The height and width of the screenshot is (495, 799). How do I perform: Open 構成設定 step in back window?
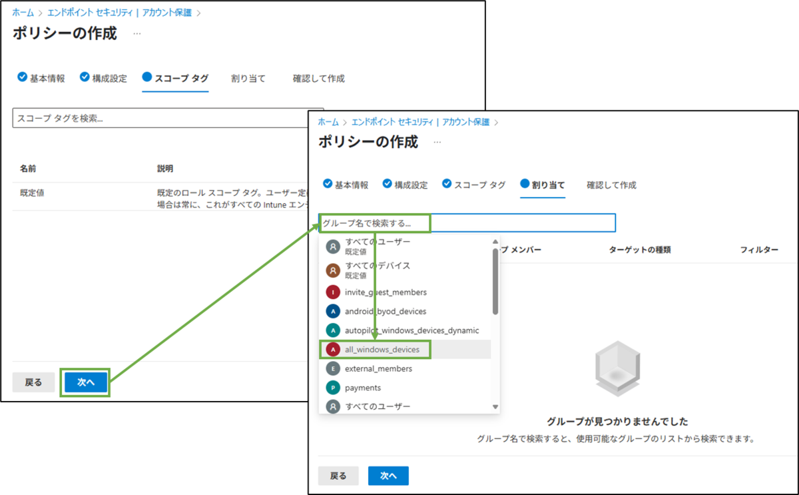103,78
